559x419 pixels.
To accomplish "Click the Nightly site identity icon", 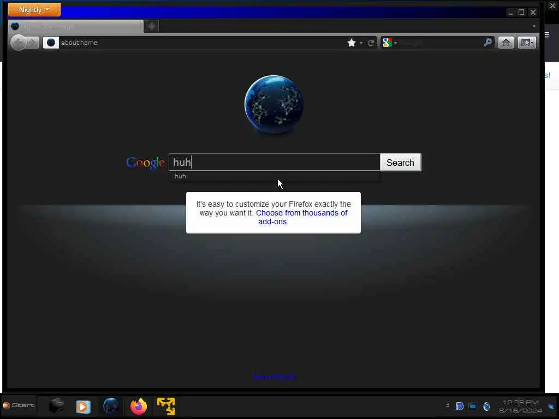I will click(51, 43).
